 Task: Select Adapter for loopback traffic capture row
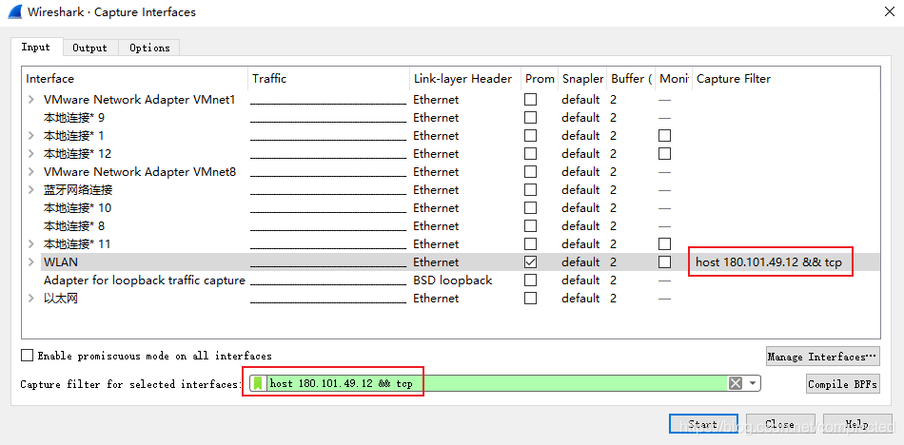[x=144, y=281]
